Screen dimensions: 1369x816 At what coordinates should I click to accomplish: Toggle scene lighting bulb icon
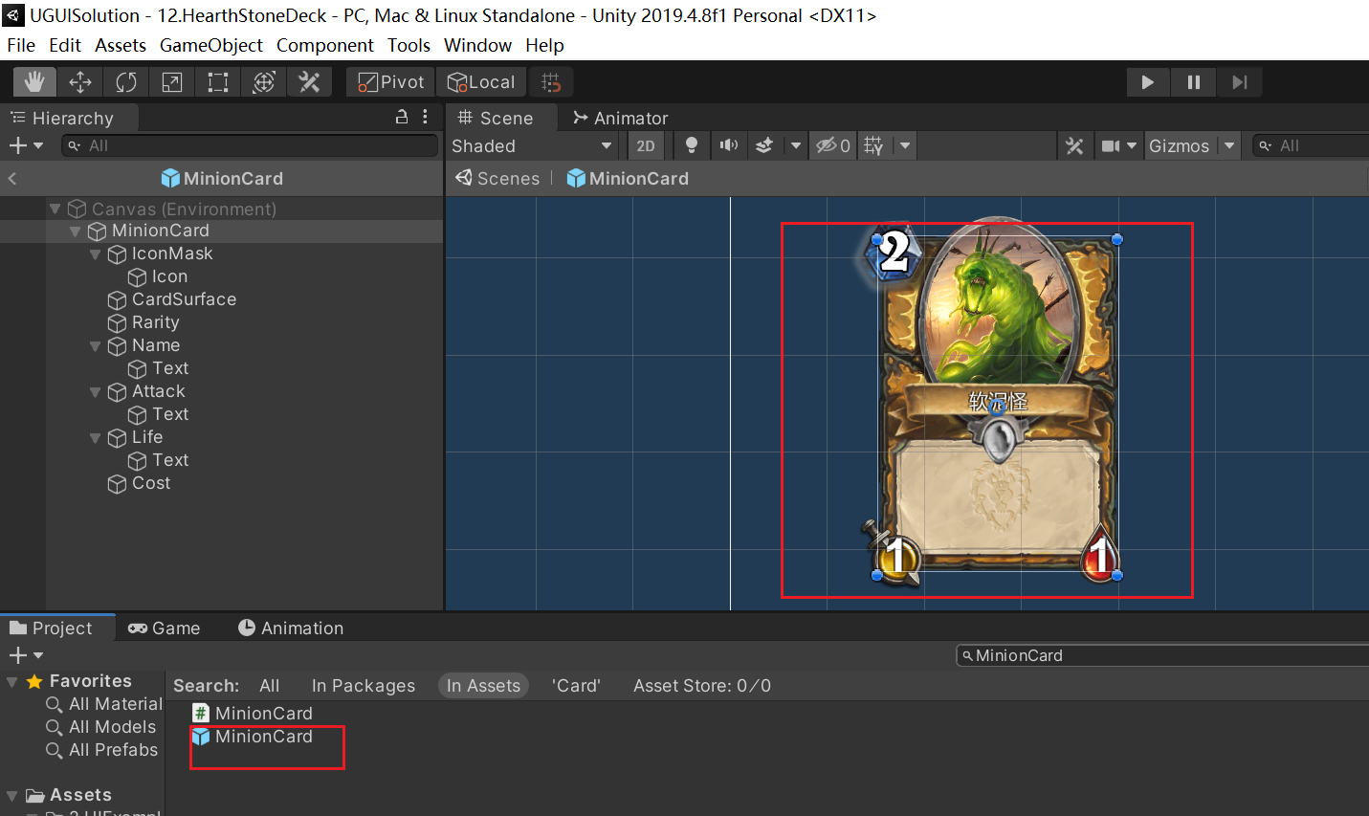tap(691, 145)
